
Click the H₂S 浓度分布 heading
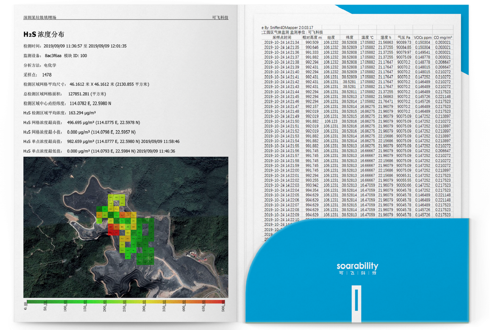44,34
